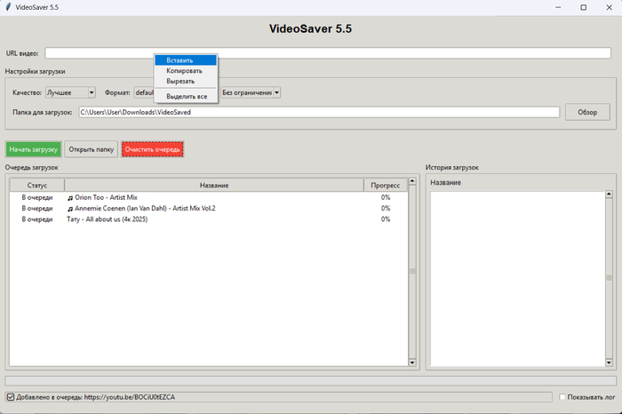This screenshot has height=414, width=622.
Task: Maximize the VideoSaver window
Action: coord(583,7)
